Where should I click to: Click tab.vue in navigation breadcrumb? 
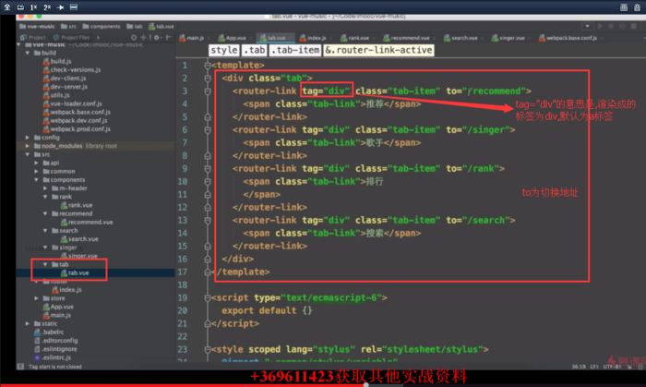point(161,26)
